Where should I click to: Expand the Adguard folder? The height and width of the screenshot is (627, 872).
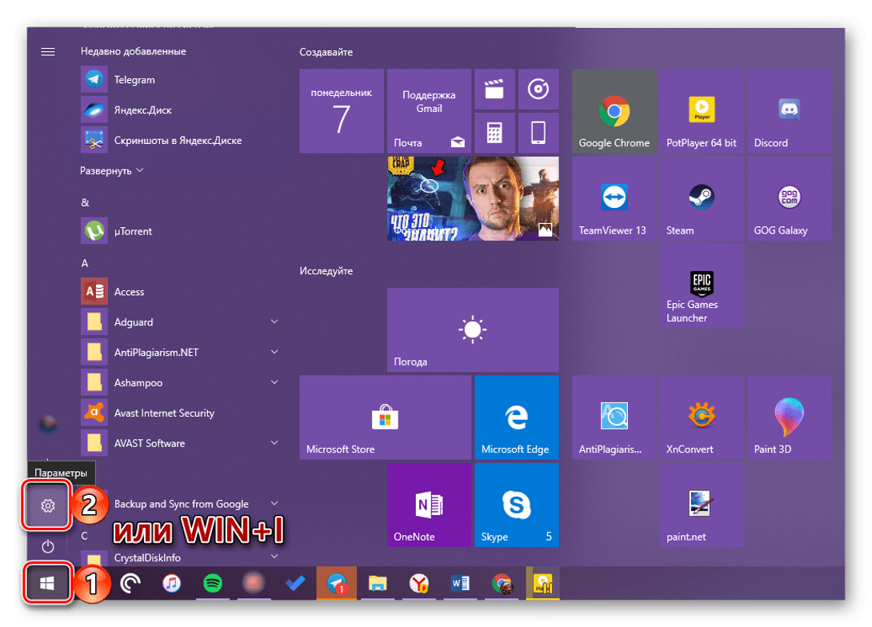click(274, 322)
